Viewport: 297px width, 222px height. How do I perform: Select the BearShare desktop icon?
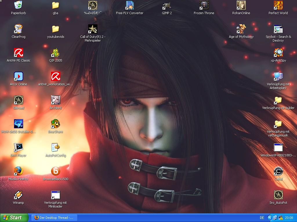point(55,124)
